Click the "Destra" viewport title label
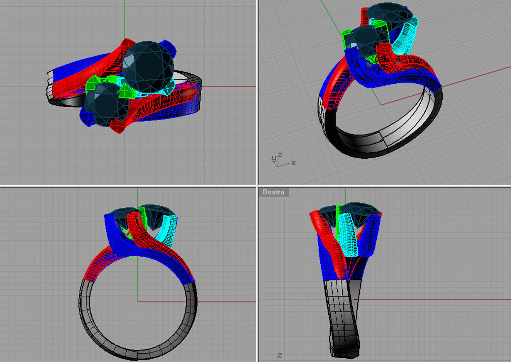511x362 pixels. pyautogui.click(x=274, y=192)
